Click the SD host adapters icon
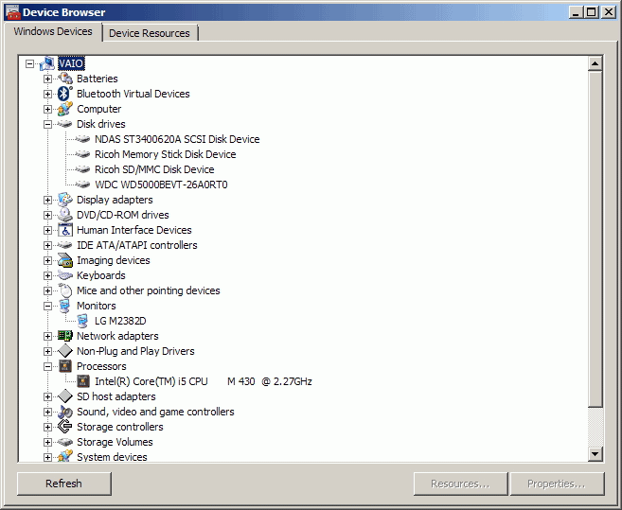622x510 pixels. [65, 396]
